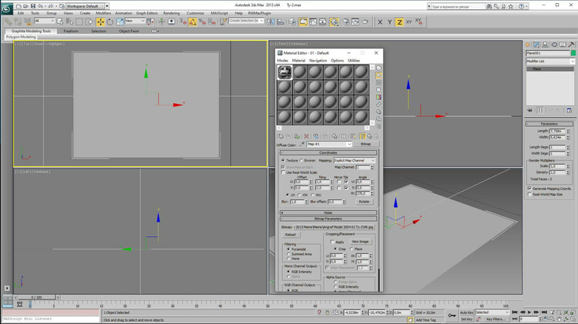The image size is (578, 324).
Task: Select the Environ mapping radio button
Action: click(x=302, y=161)
